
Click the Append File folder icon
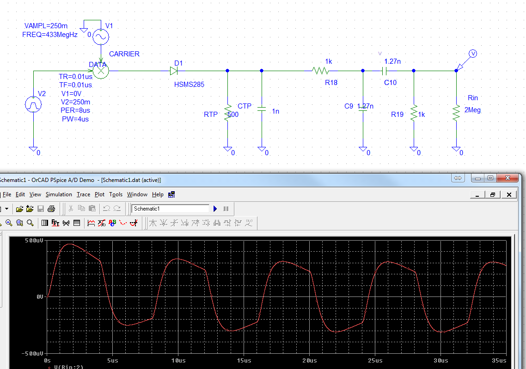coord(30,209)
